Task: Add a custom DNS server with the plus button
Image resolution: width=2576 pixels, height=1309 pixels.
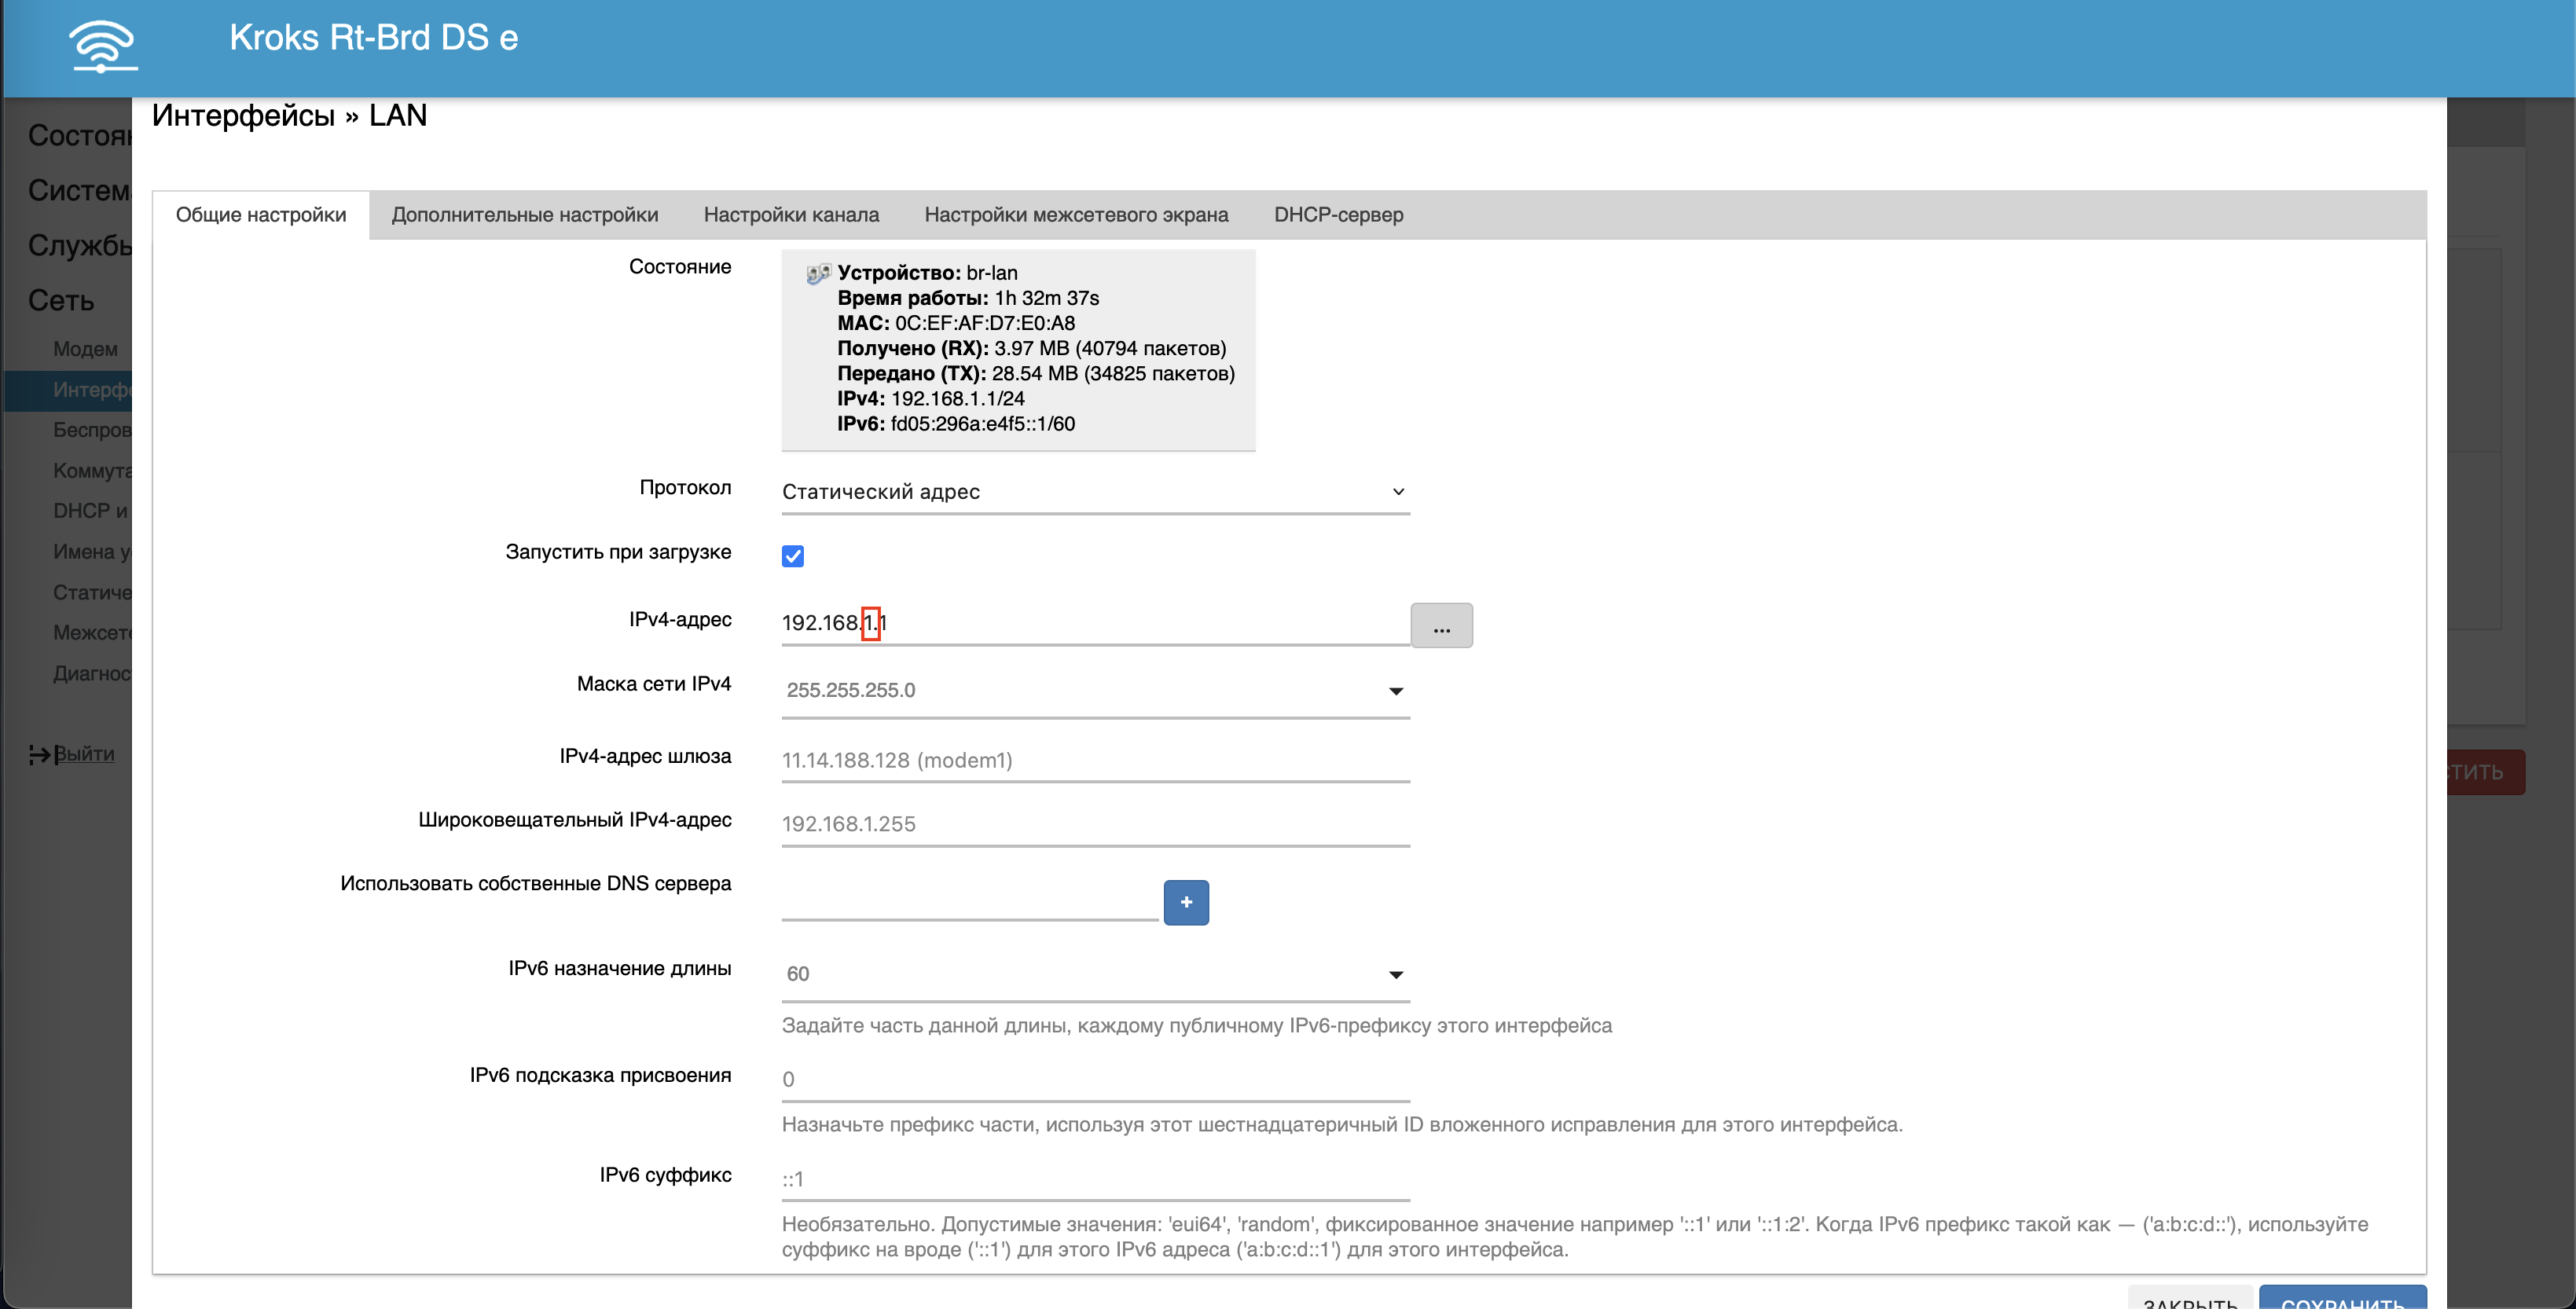Action: [x=1186, y=902]
